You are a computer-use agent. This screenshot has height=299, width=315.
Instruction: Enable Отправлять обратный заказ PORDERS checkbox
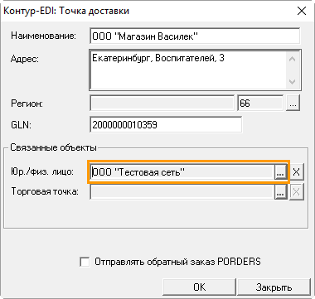click(x=85, y=262)
